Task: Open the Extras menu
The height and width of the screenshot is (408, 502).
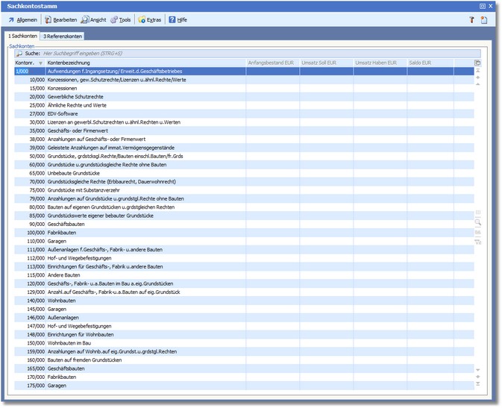Action: click(149, 19)
